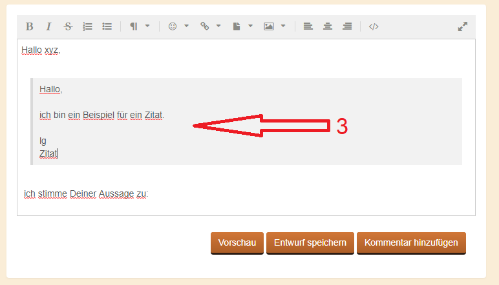Click the insert image icon
This screenshot has height=285, width=499.
point(269,26)
